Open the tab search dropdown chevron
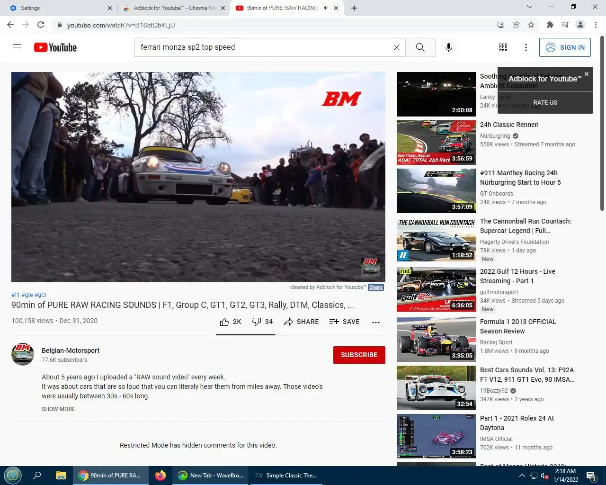Screen dimensions: 606x485 (x=530, y=7)
